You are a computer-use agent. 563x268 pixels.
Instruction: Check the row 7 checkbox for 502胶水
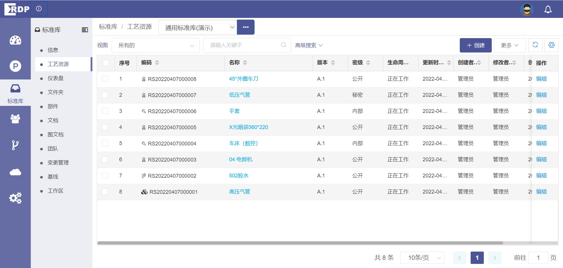[105, 176]
